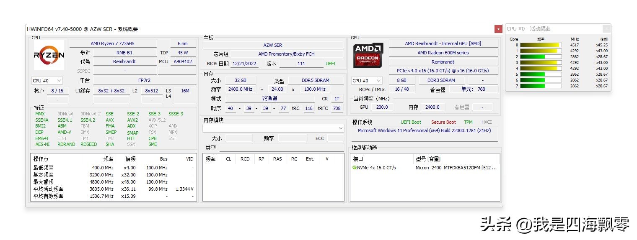Viewport: 637px width, 240px height.
Task: Click the 8 / 16 cores field
Action: tap(57, 91)
